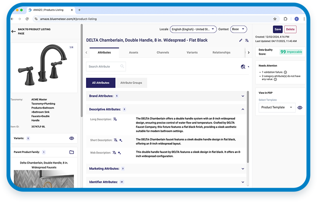The image size is (317, 202).
Task: Select the All Attributes view
Action: (x=101, y=83)
